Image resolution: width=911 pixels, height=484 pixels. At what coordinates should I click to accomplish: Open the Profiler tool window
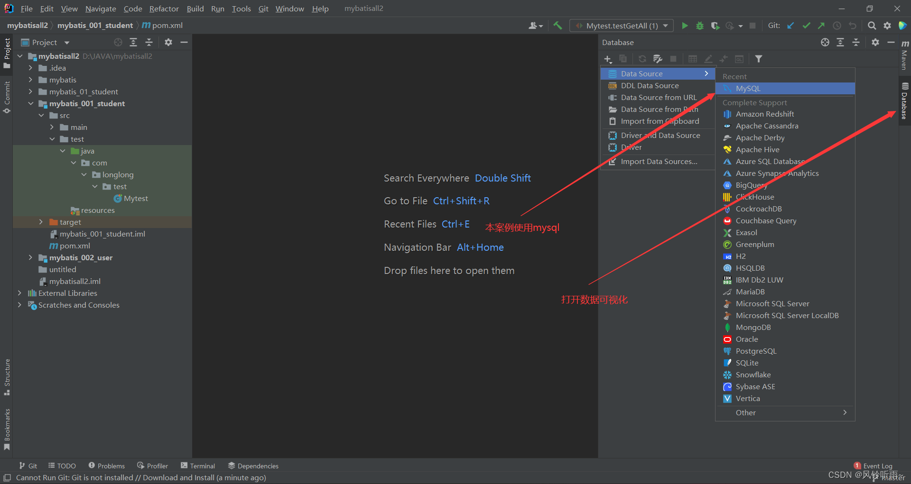[x=152, y=466]
